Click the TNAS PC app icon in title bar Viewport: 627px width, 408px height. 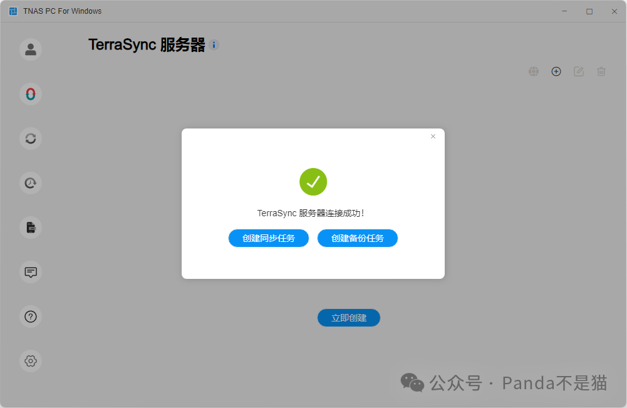(13, 11)
